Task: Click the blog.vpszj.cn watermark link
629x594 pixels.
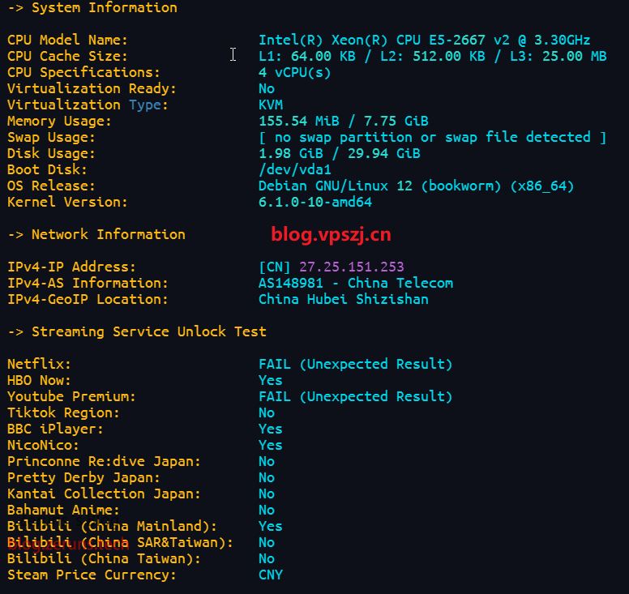Action: (331, 235)
